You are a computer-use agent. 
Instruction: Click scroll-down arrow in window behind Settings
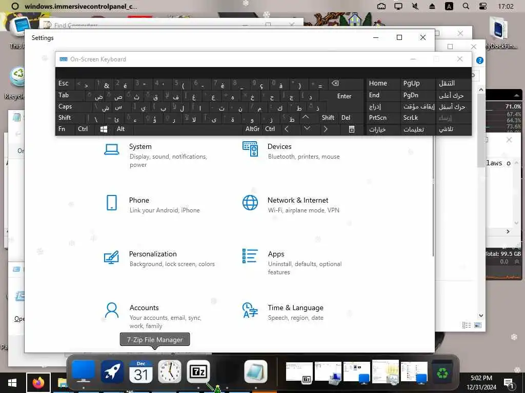pos(481,315)
